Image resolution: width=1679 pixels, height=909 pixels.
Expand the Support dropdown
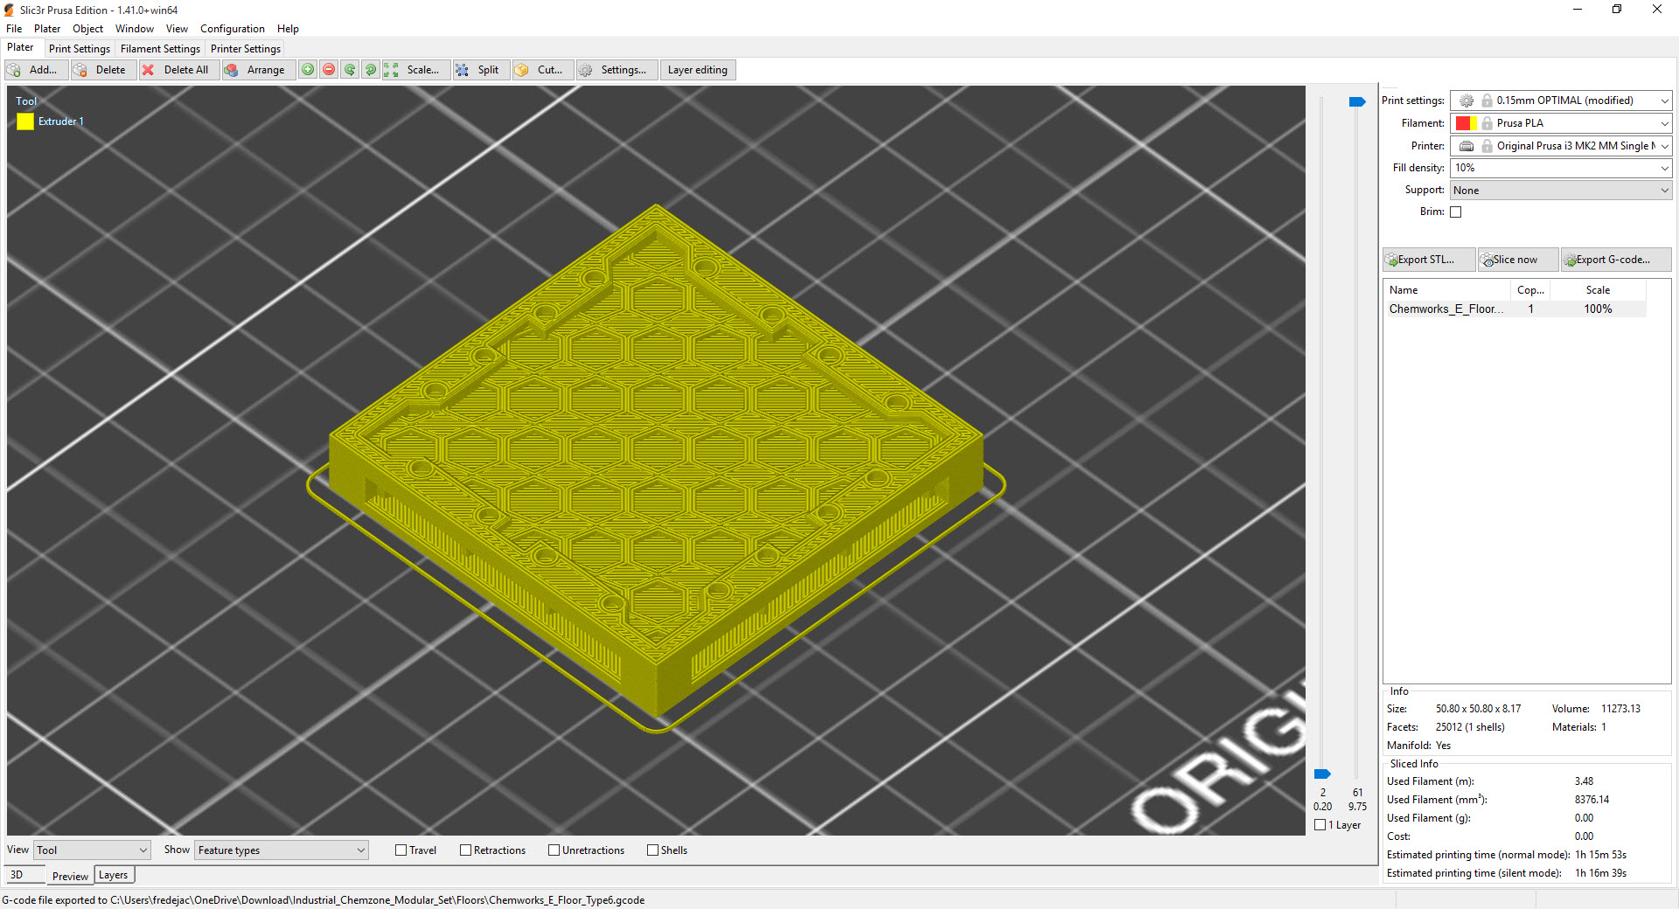pos(1561,191)
